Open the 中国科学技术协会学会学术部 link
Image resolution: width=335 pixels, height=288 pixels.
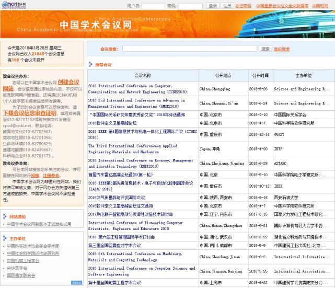pyautogui.click(x=33, y=246)
